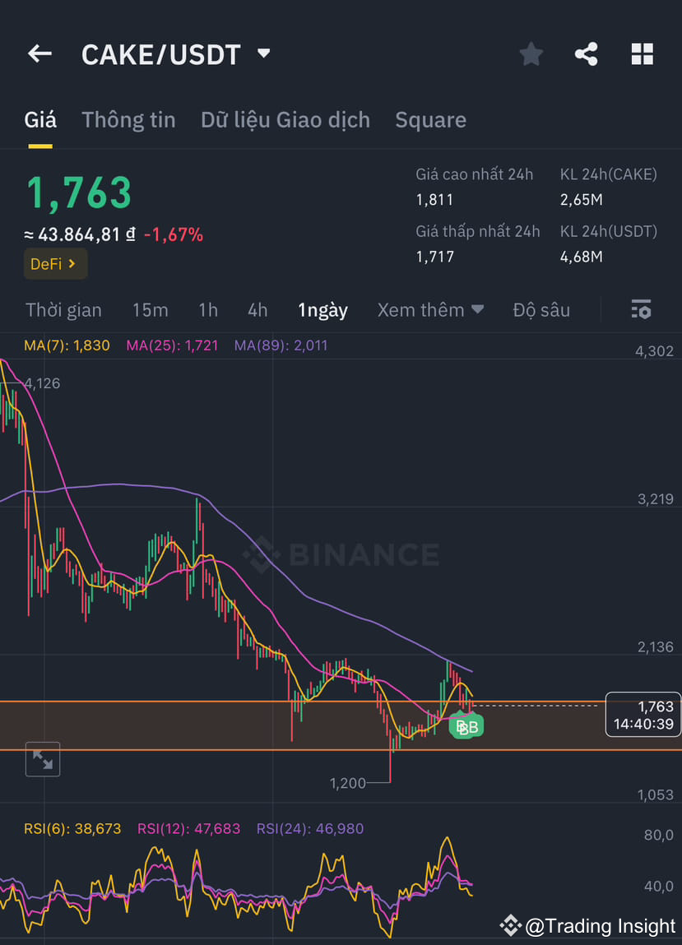
Task: Click the KL 24h(USDT) value 4,68M
Action: pyautogui.click(x=582, y=257)
